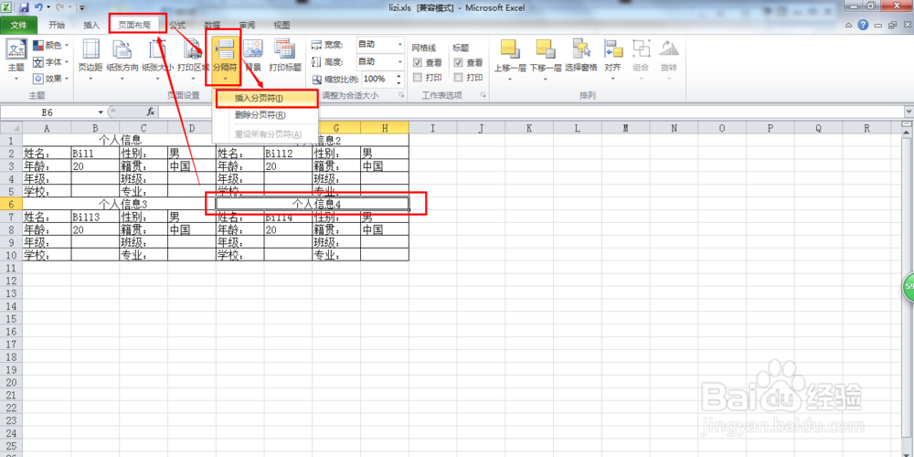Open the Width (宽度) dropdown

pyautogui.click(x=400, y=44)
